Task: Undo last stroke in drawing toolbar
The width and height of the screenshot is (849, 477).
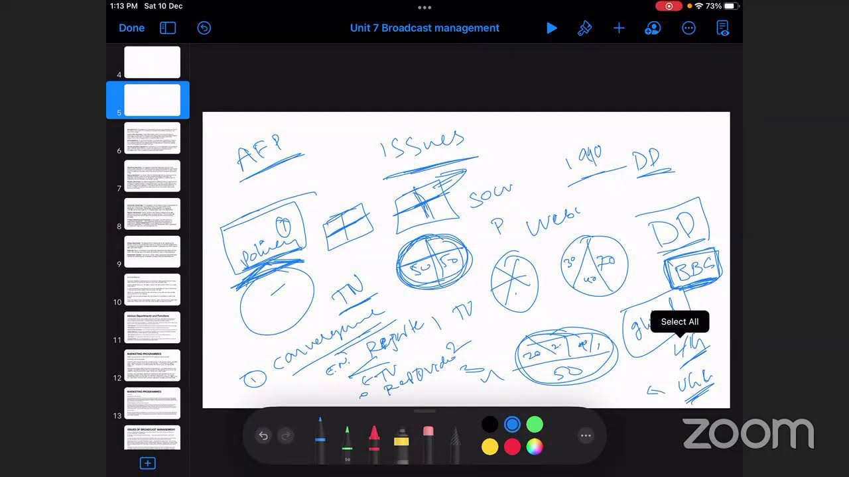Action: (263, 435)
